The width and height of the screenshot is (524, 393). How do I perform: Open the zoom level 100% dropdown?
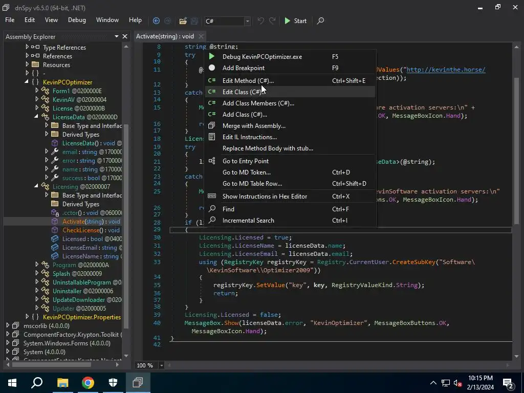pos(161,365)
